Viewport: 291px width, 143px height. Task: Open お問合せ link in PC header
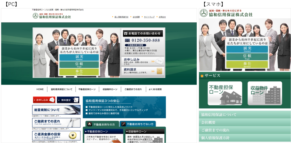(162, 17)
